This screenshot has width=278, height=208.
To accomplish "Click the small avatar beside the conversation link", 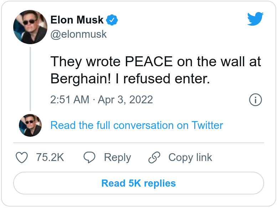I will point(30,125).
